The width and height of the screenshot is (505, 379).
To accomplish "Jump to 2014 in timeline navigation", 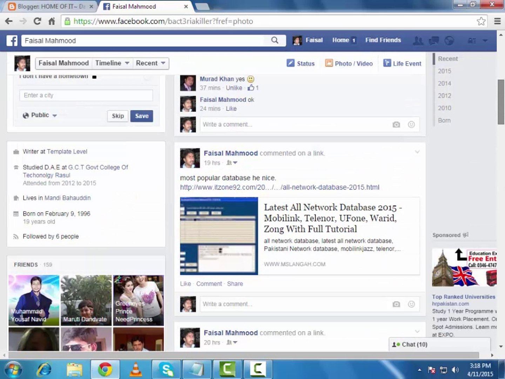I will coord(444,84).
